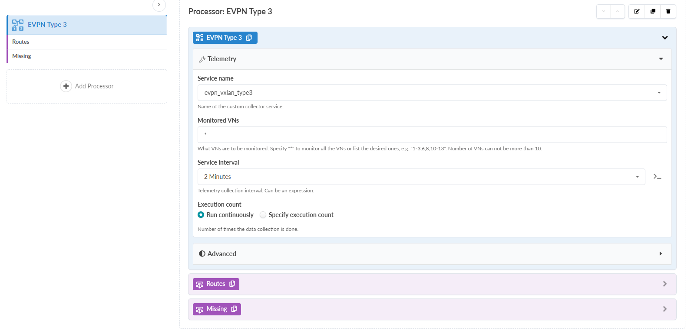Open the Service interval expression editor icon
This screenshot has height=334, width=691.
(x=658, y=177)
